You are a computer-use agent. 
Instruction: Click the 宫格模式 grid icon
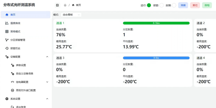coord(7,32)
